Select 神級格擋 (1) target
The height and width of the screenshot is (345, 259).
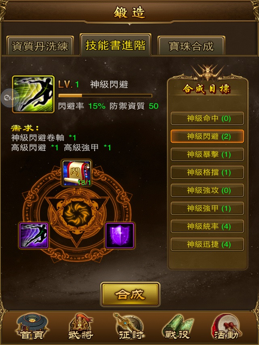click(x=207, y=172)
